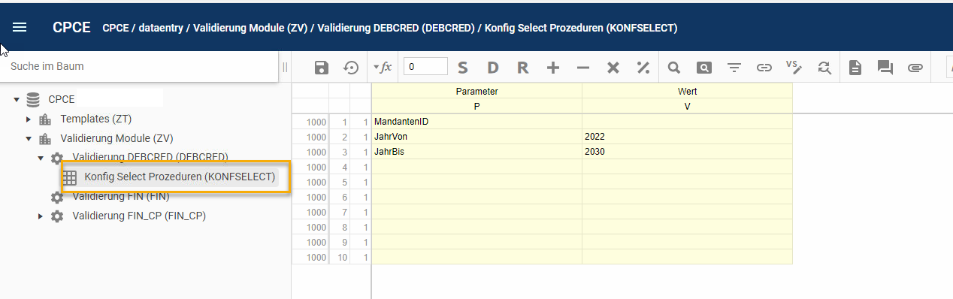
Task: Open the magnifier search tool
Action: (674, 68)
